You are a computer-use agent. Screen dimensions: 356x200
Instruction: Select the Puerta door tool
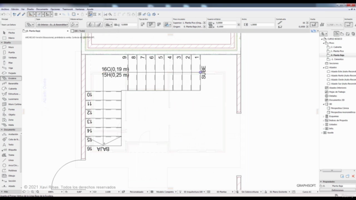coord(11,52)
